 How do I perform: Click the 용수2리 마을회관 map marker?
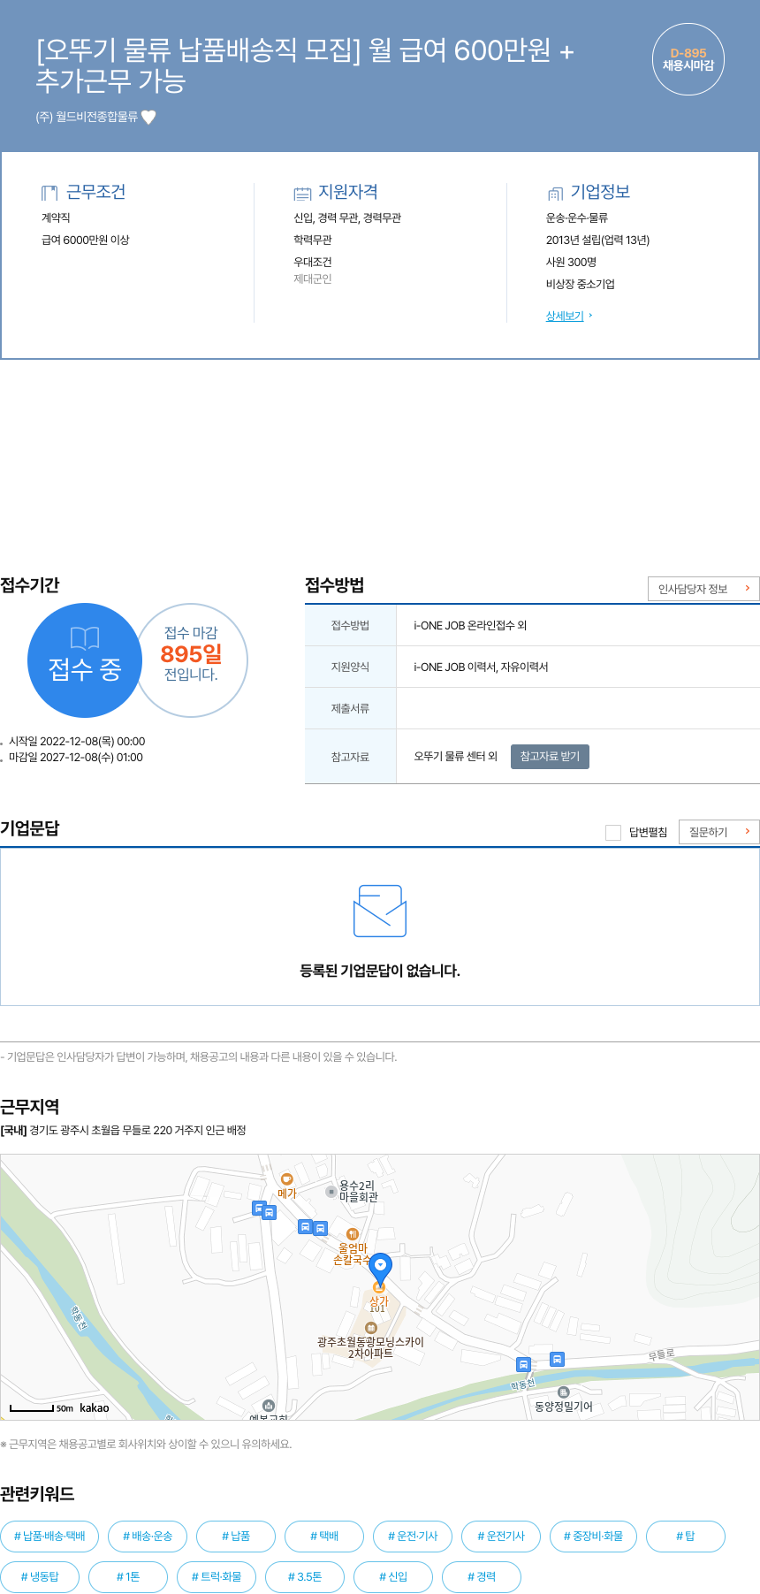[x=331, y=1192]
